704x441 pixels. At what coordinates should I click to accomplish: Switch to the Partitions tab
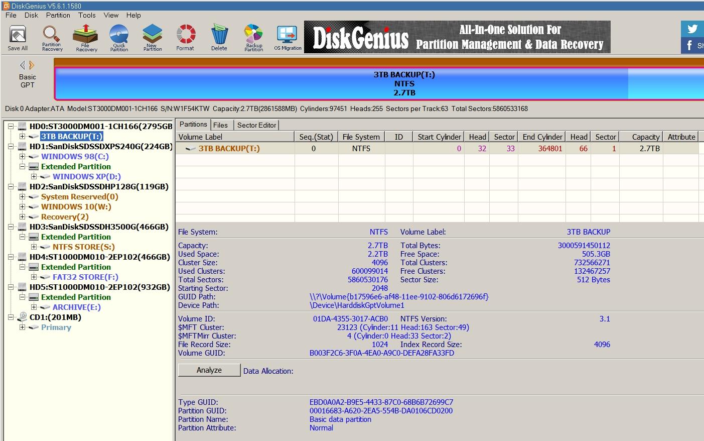[x=193, y=125]
